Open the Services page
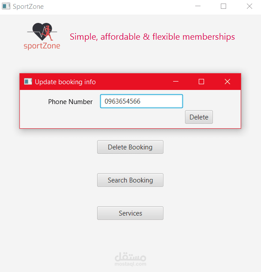261x272 pixels. coord(130,213)
